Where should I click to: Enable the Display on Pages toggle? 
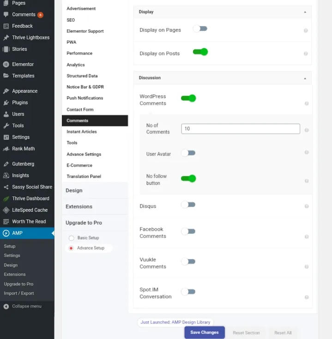[x=200, y=29]
